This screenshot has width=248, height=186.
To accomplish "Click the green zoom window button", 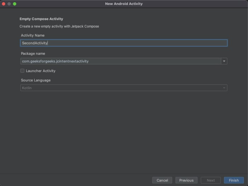I will tap(15, 4).
